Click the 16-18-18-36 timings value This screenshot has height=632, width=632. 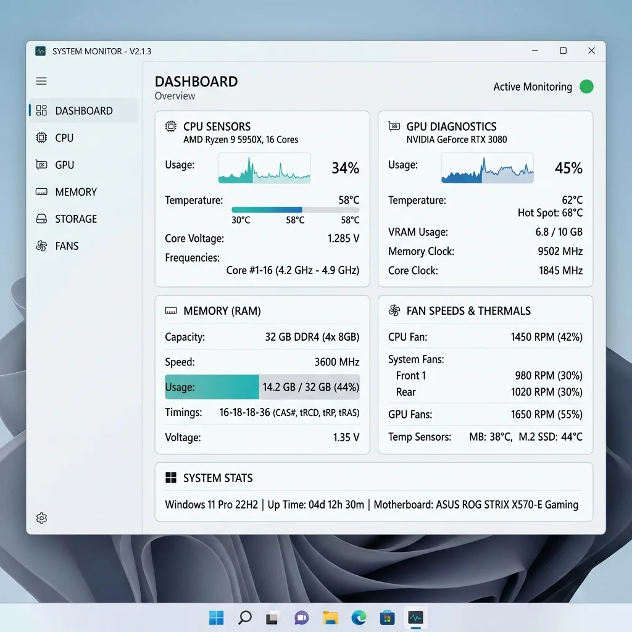[x=244, y=412]
